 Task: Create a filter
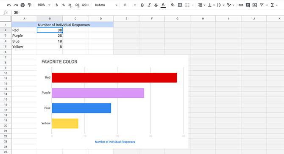(x=262, y=5)
